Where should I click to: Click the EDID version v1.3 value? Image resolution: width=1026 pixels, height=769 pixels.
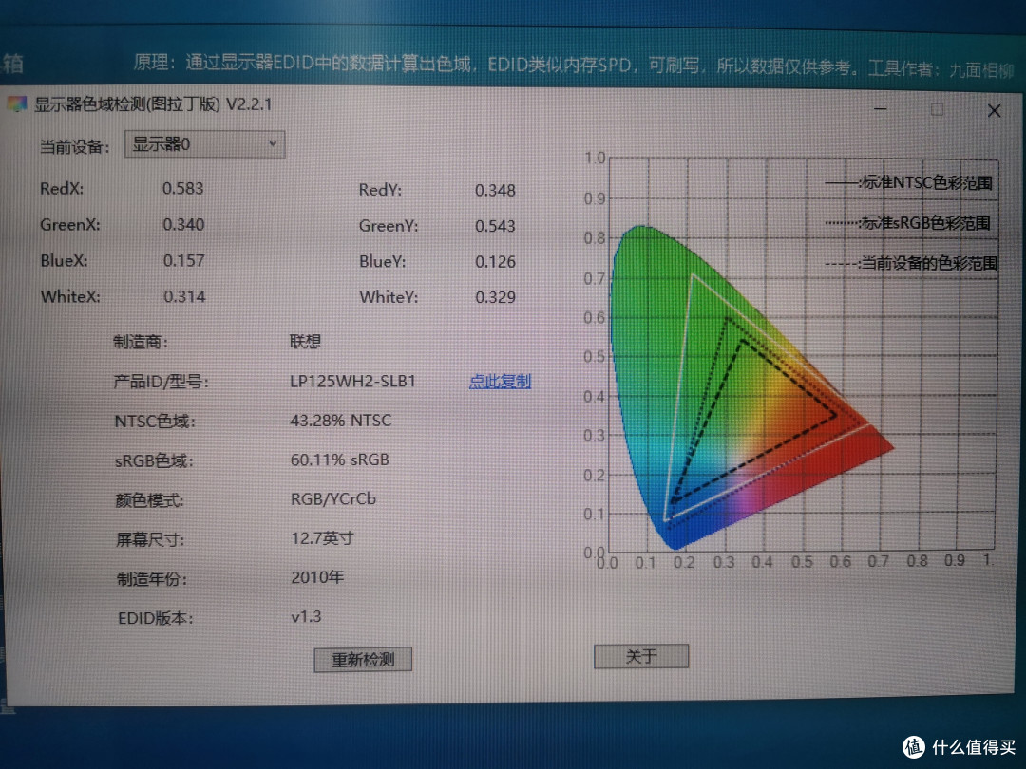tap(306, 617)
